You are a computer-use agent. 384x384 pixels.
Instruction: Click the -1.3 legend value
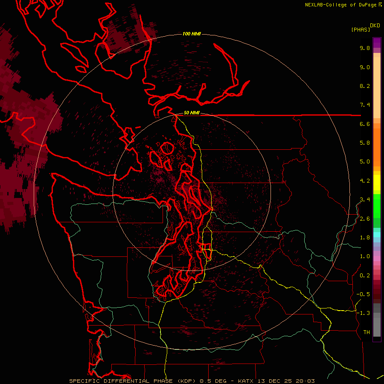(x=363, y=313)
